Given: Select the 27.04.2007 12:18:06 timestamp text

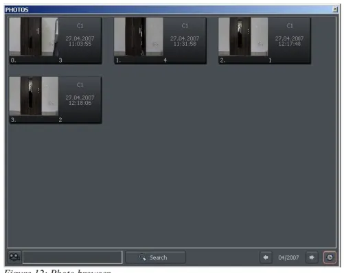Looking at the screenshot, I should click(80, 100).
